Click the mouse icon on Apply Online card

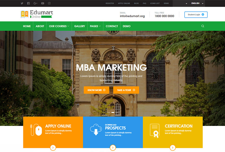(36, 130)
